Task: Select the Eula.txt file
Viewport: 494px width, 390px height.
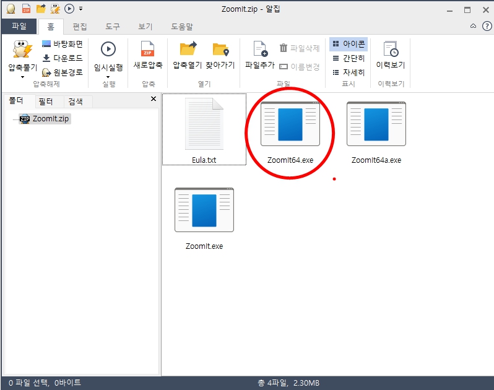Action: pyautogui.click(x=204, y=129)
